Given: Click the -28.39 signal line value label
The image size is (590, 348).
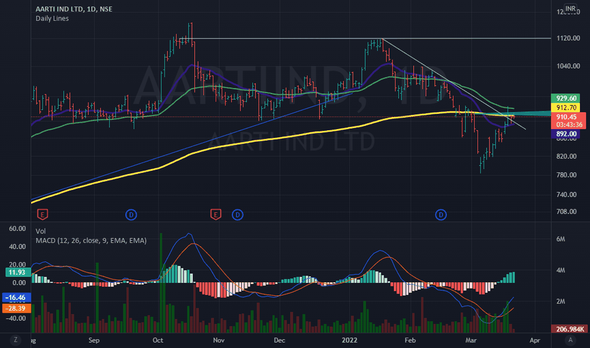Looking at the screenshot, I should pos(16,309).
